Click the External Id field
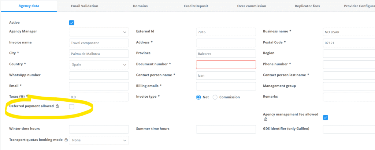Viewport: 375px width, 150px height. (226, 32)
